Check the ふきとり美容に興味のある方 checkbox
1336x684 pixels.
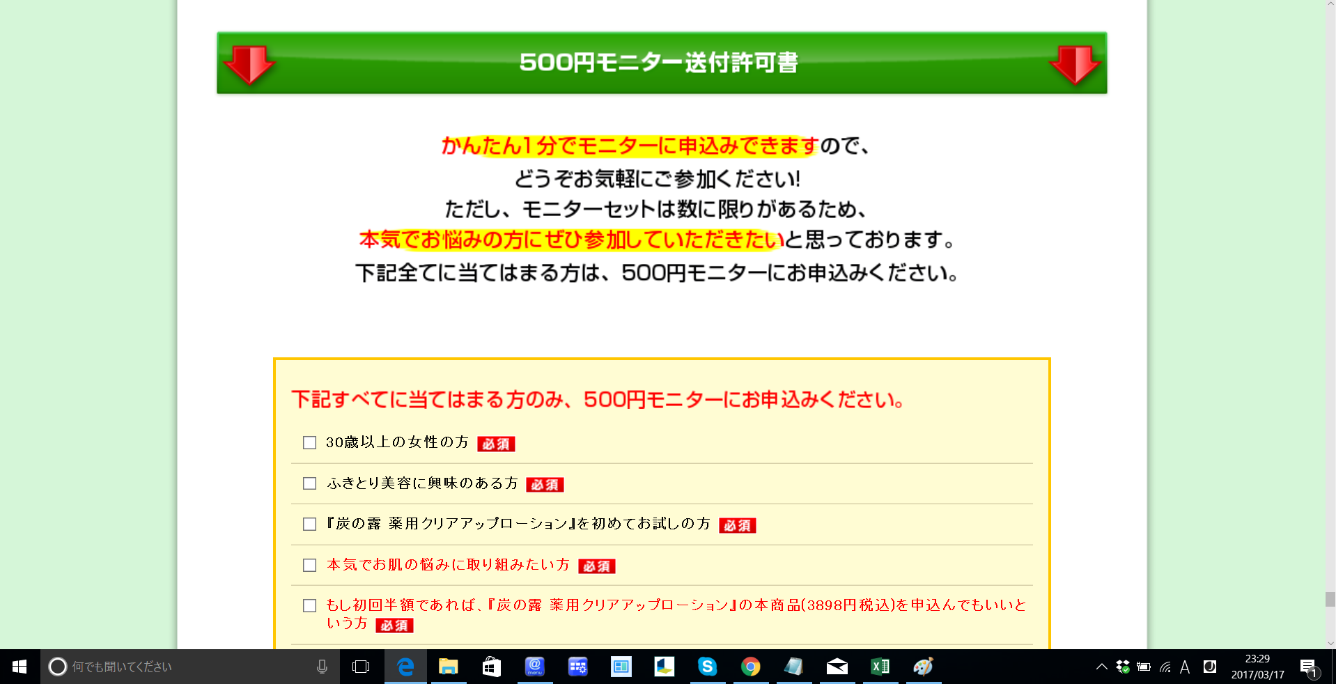pyautogui.click(x=310, y=483)
